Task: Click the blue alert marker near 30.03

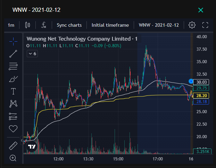Action: click(x=191, y=81)
